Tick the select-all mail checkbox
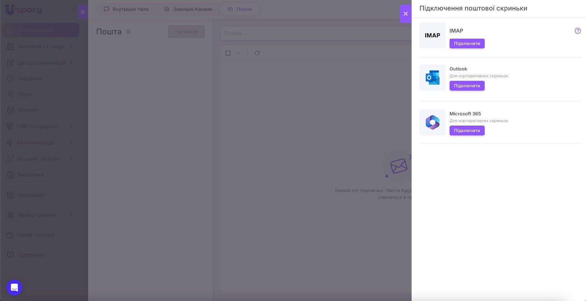The width and height of the screenshot is (586, 301). point(228,53)
